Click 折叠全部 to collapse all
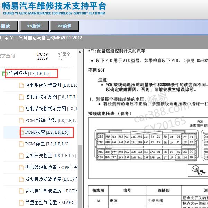 pyautogui.click(x=64, y=56)
